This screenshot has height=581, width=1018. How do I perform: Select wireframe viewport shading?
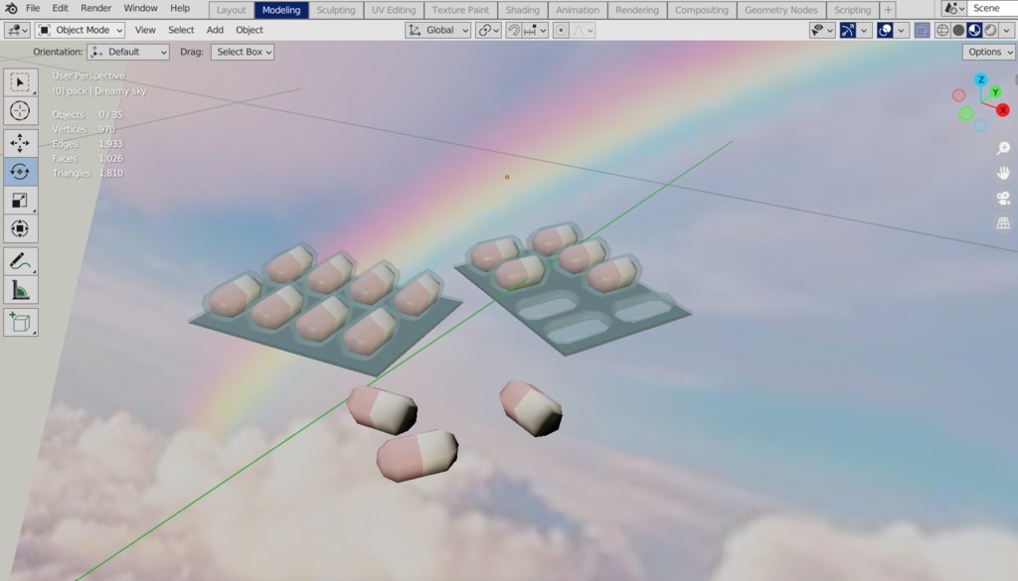(x=942, y=30)
